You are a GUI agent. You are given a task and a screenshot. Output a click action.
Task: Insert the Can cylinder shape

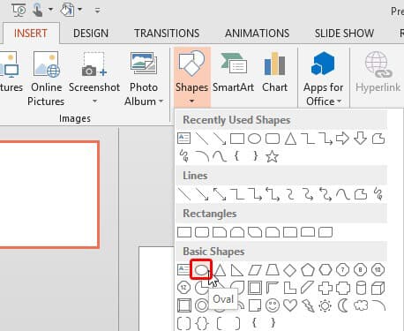click(x=361, y=288)
